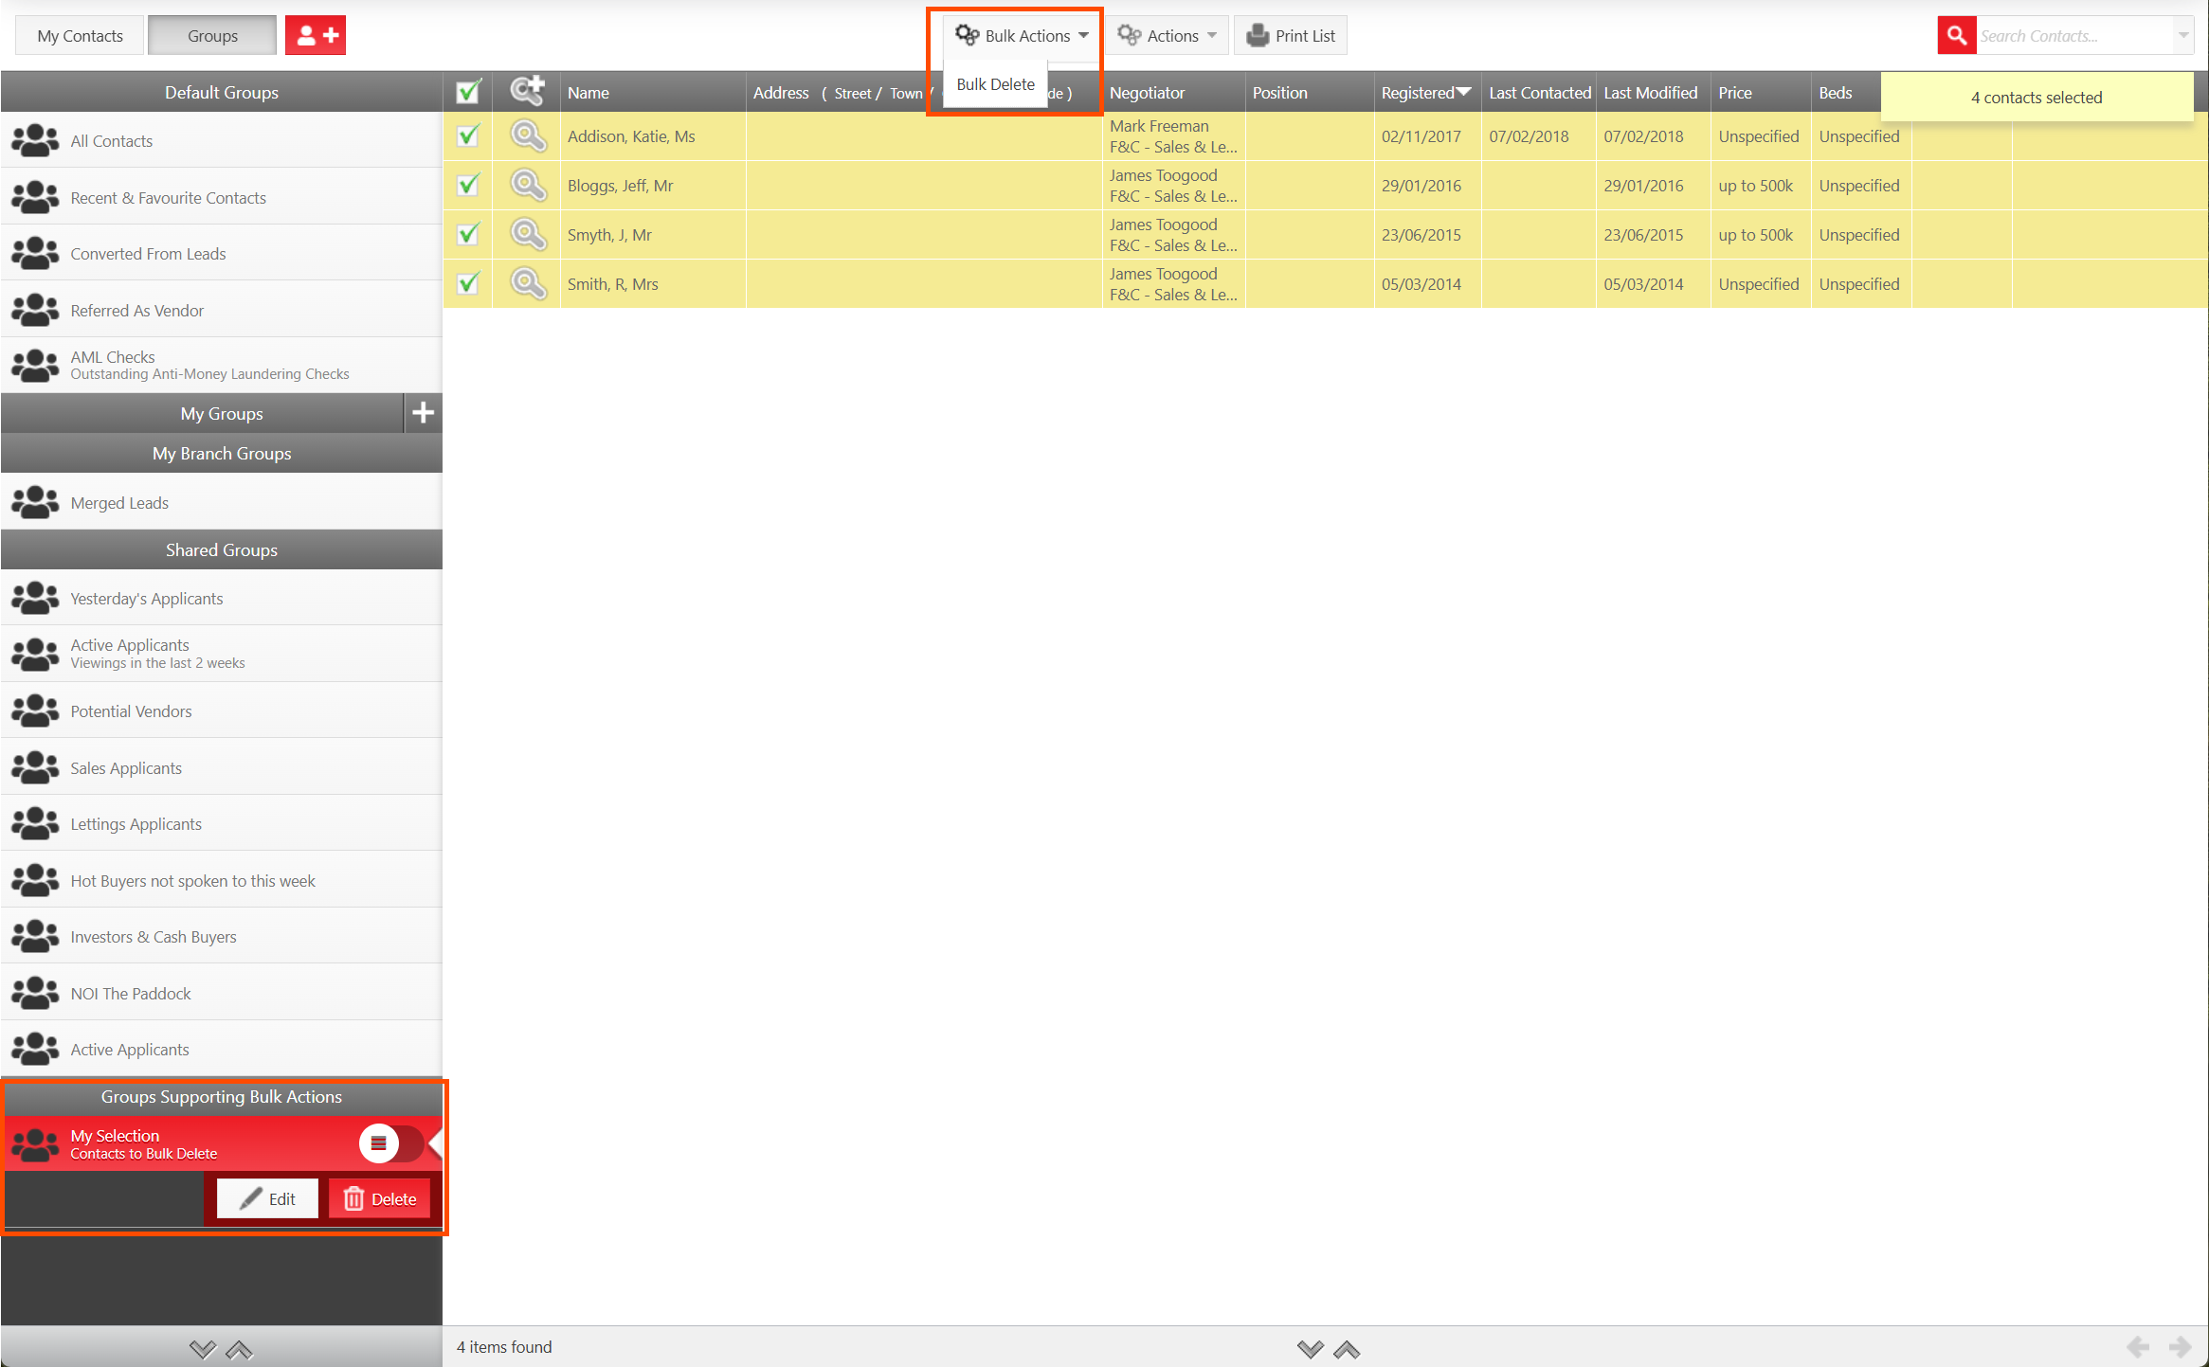Click contact list double down chevron
The width and height of the screenshot is (2209, 1367).
coord(1310,1349)
